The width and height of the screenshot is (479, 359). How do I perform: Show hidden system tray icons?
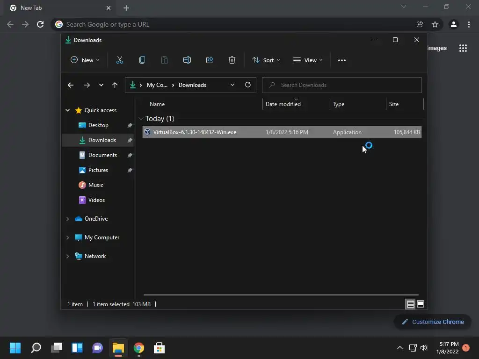click(x=399, y=348)
